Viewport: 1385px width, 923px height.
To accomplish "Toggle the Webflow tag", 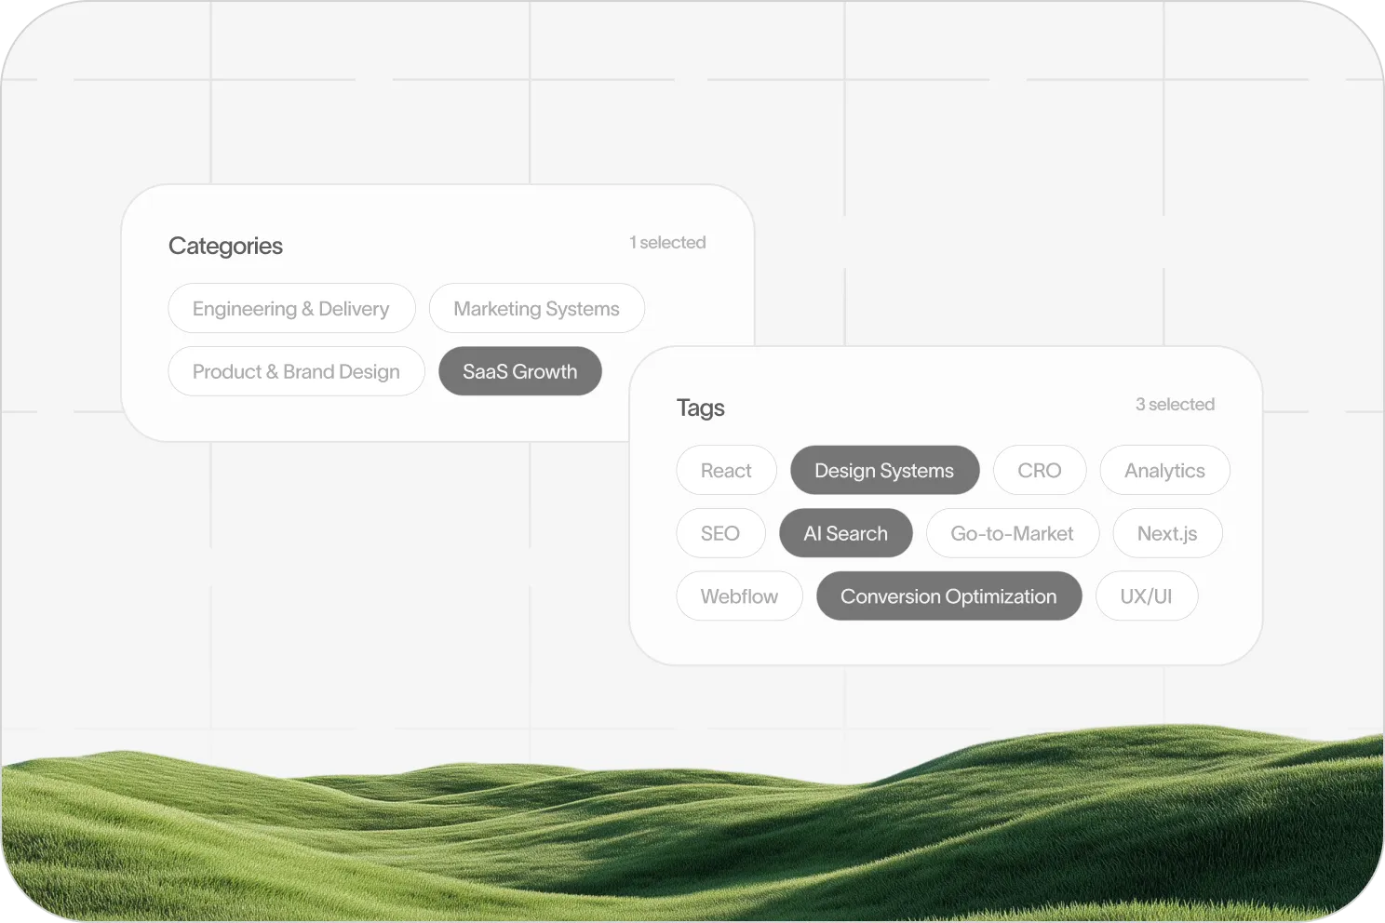I will click(739, 596).
